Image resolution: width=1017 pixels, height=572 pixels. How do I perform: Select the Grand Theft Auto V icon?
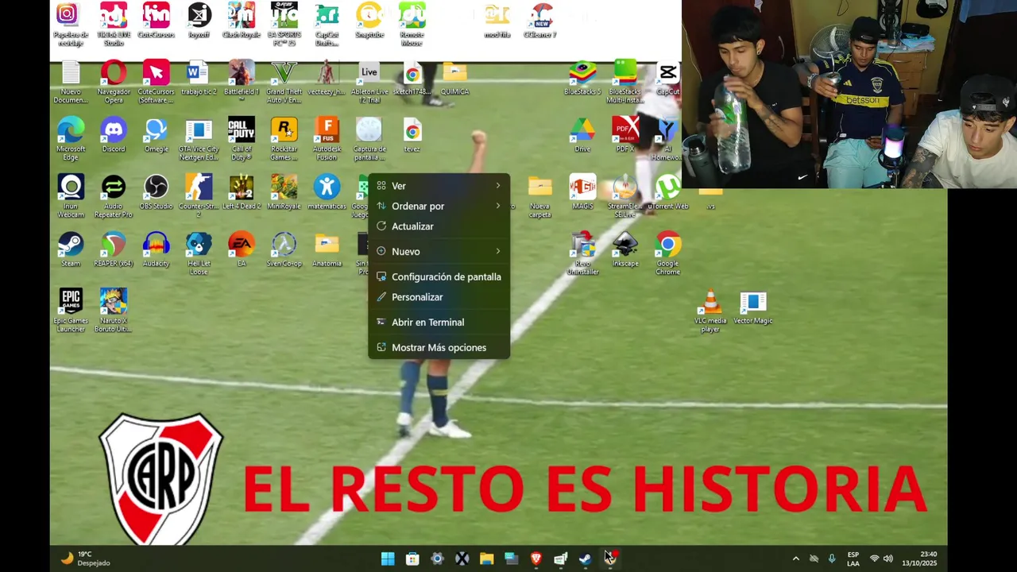[284, 81]
